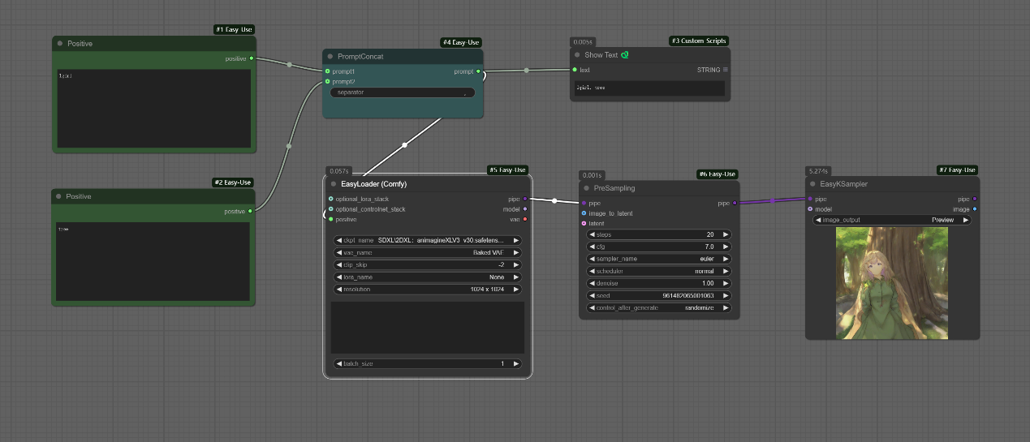Screen dimensions: 1030x442
Task: Click the vae output socket on EasyLoader
Action: click(x=525, y=219)
